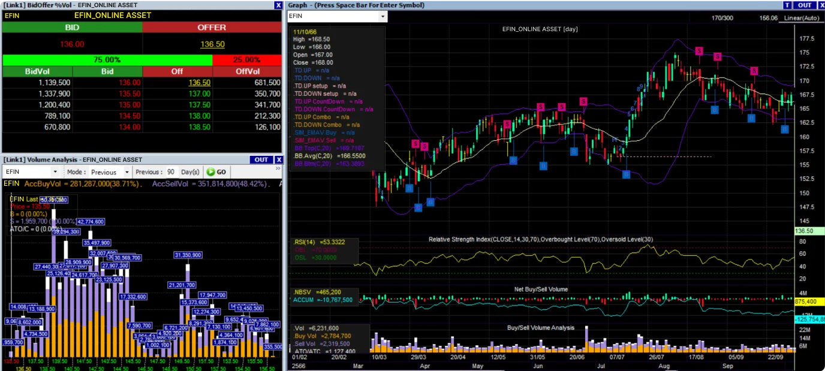The image size is (825, 371).
Task: Click the BB.Avg(C,20) indicator readout
Action: click(329, 155)
